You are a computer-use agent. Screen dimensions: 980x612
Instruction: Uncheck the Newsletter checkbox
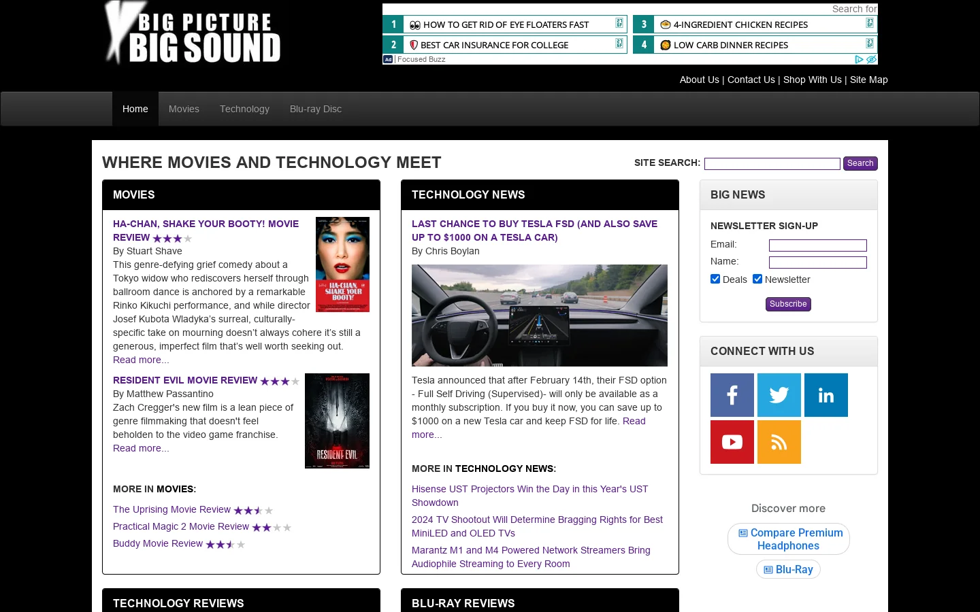[x=757, y=279]
